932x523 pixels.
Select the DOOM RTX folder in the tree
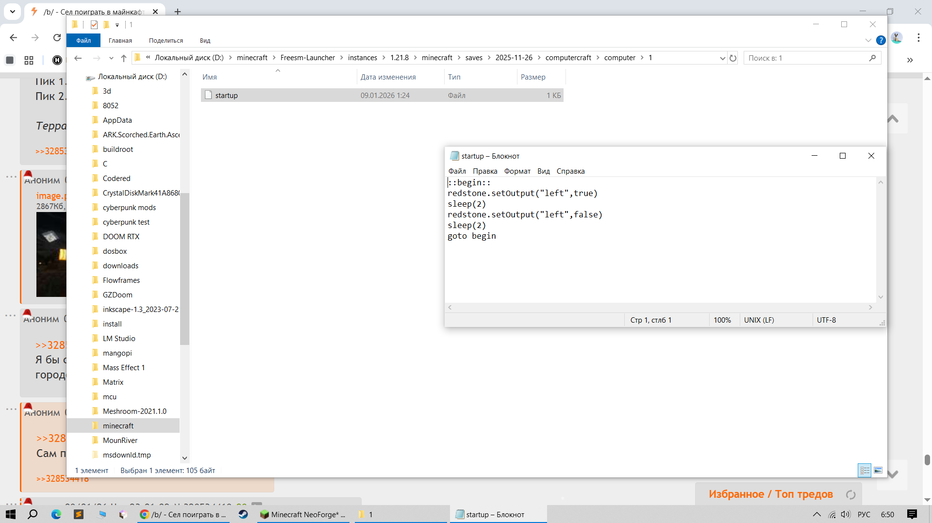[121, 237]
